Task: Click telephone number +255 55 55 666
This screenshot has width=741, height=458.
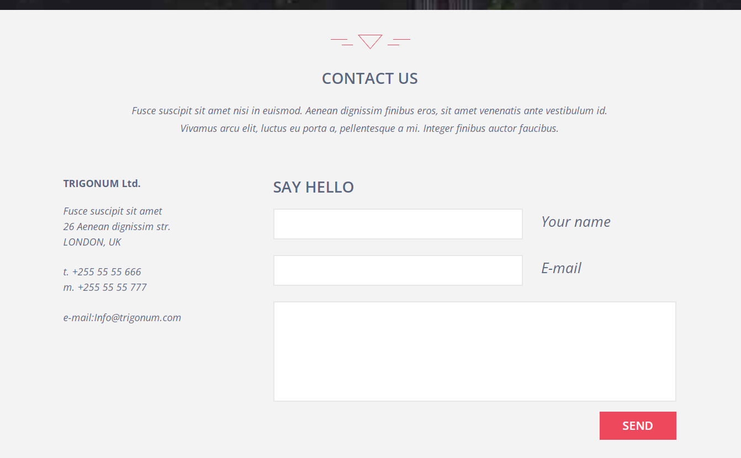Action: 106,272
